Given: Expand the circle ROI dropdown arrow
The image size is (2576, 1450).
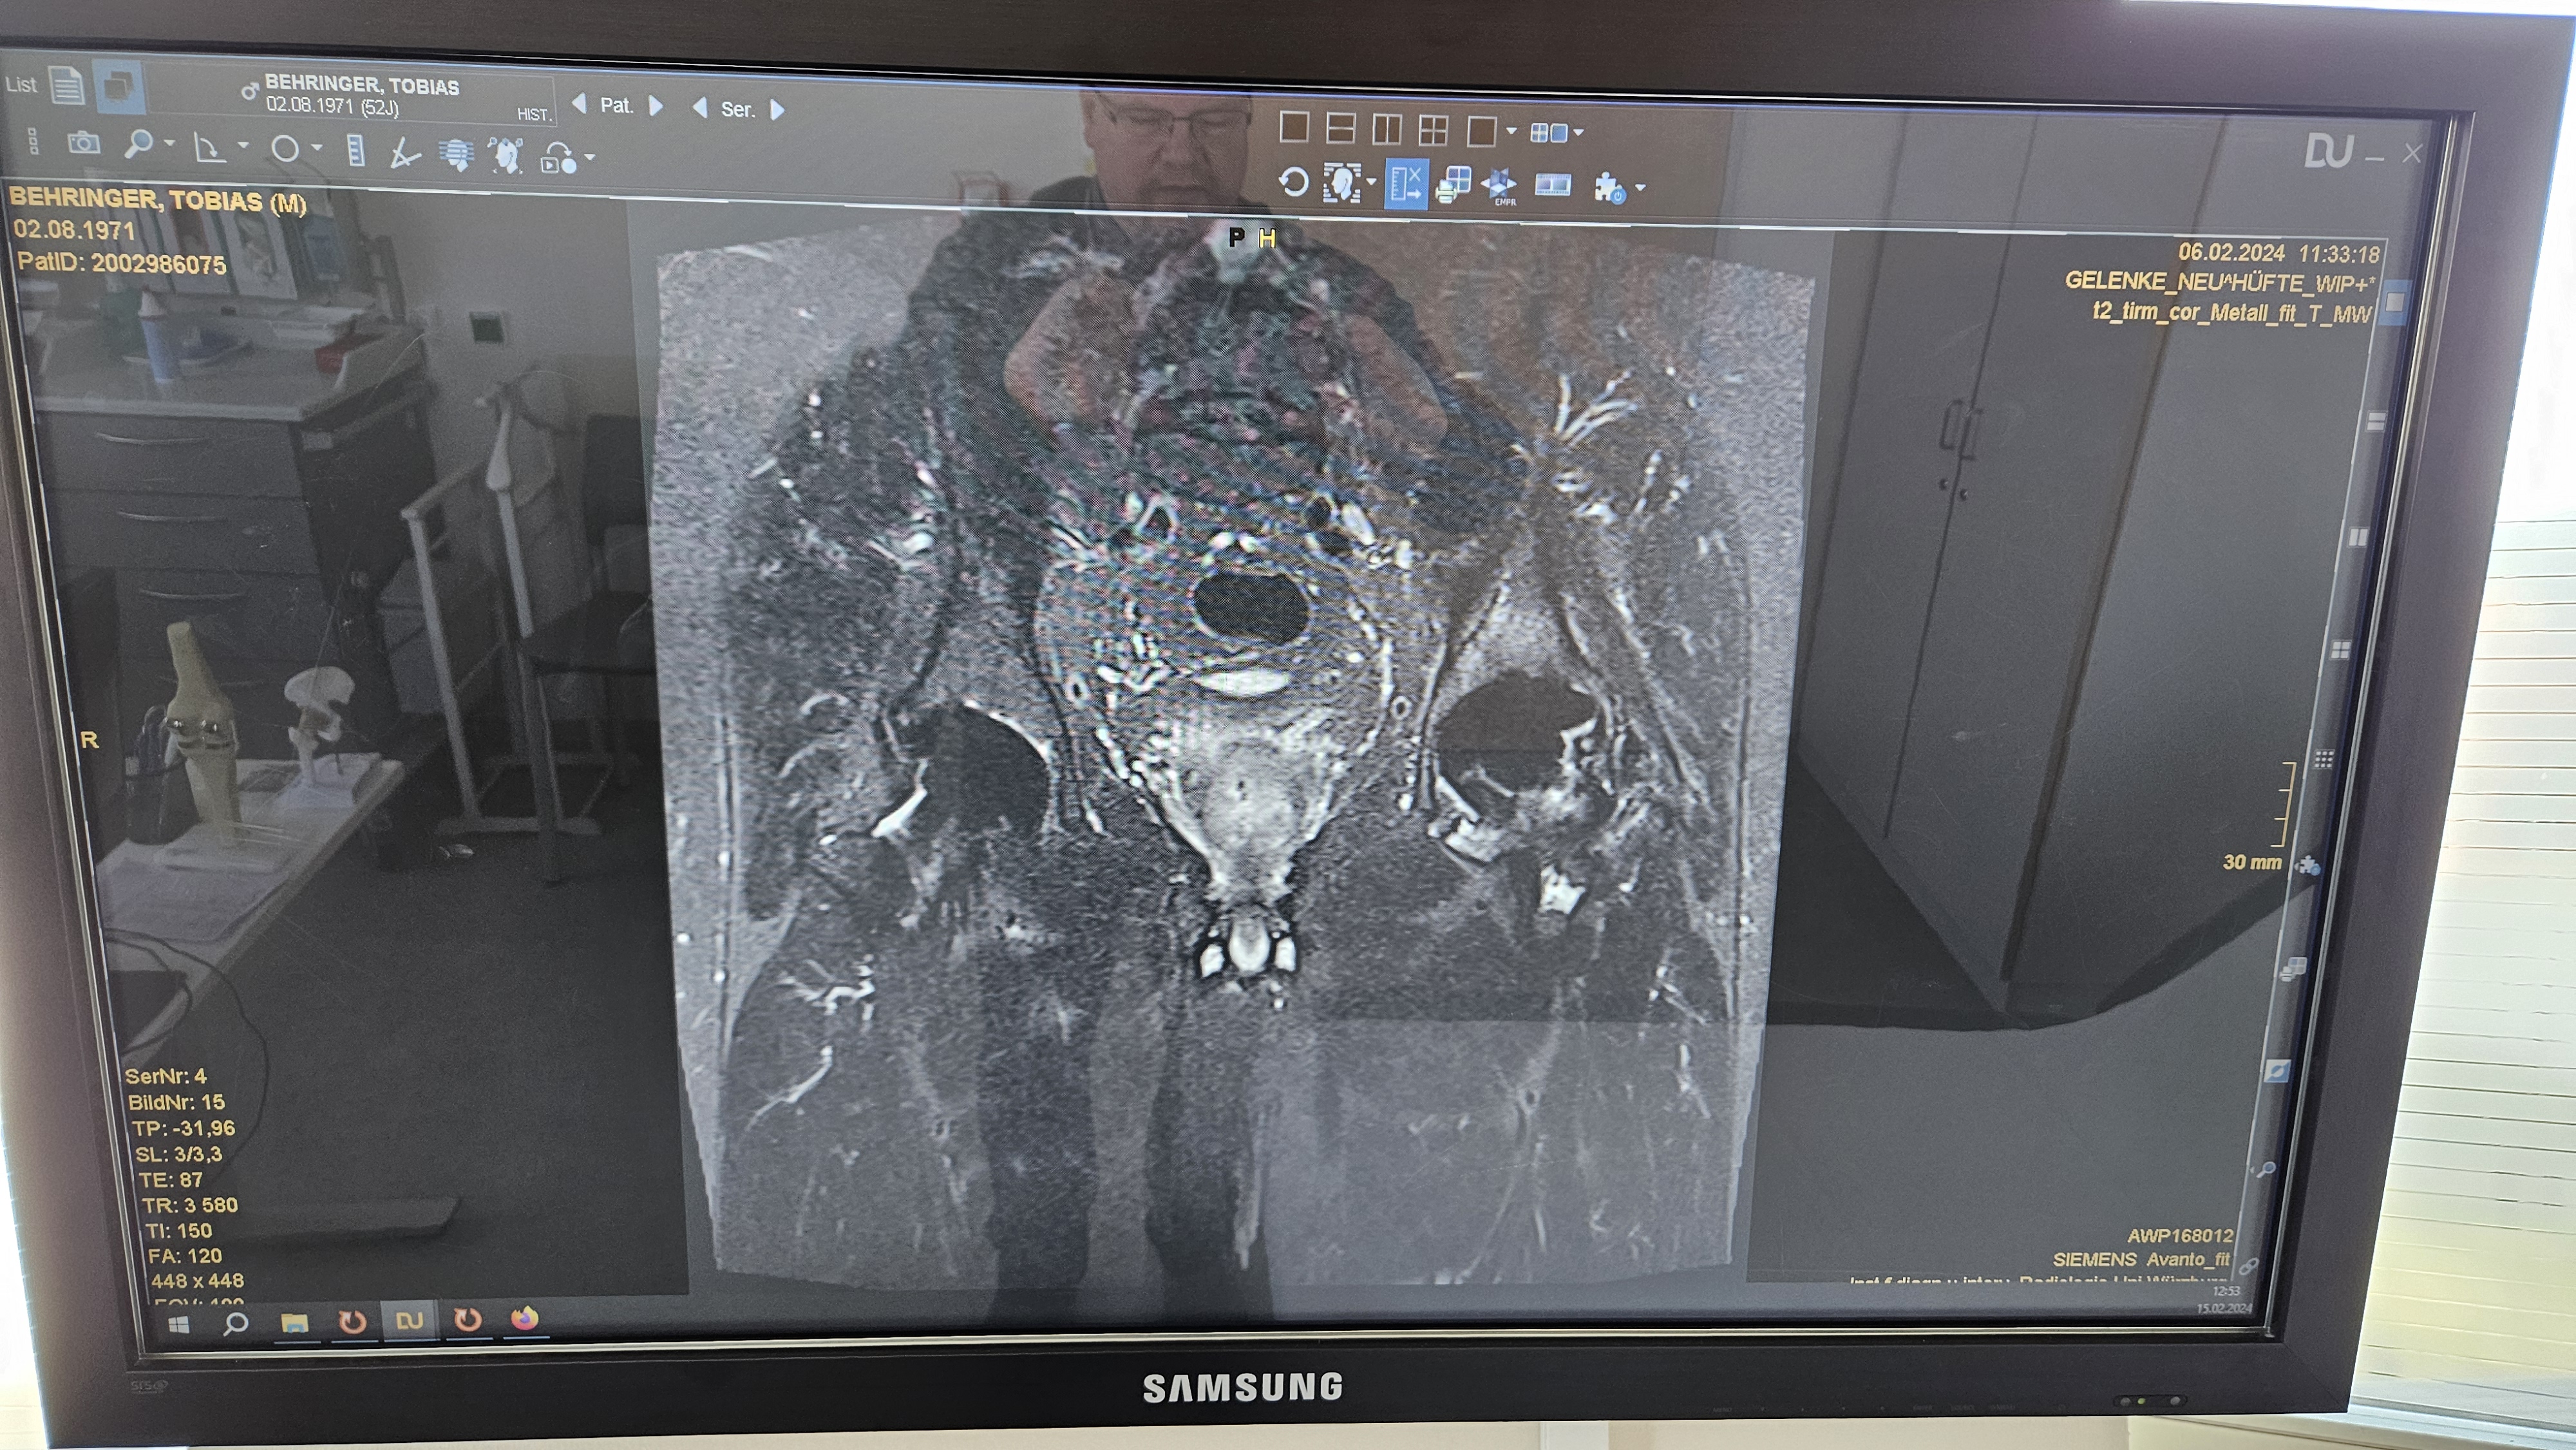Looking at the screenshot, I should (x=317, y=148).
